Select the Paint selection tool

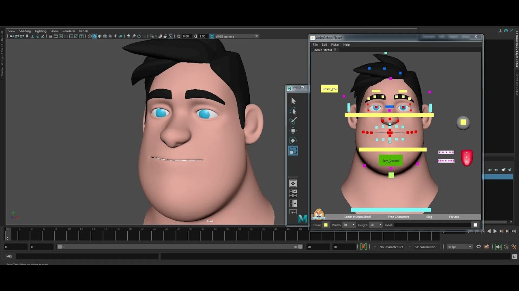coord(293,120)
